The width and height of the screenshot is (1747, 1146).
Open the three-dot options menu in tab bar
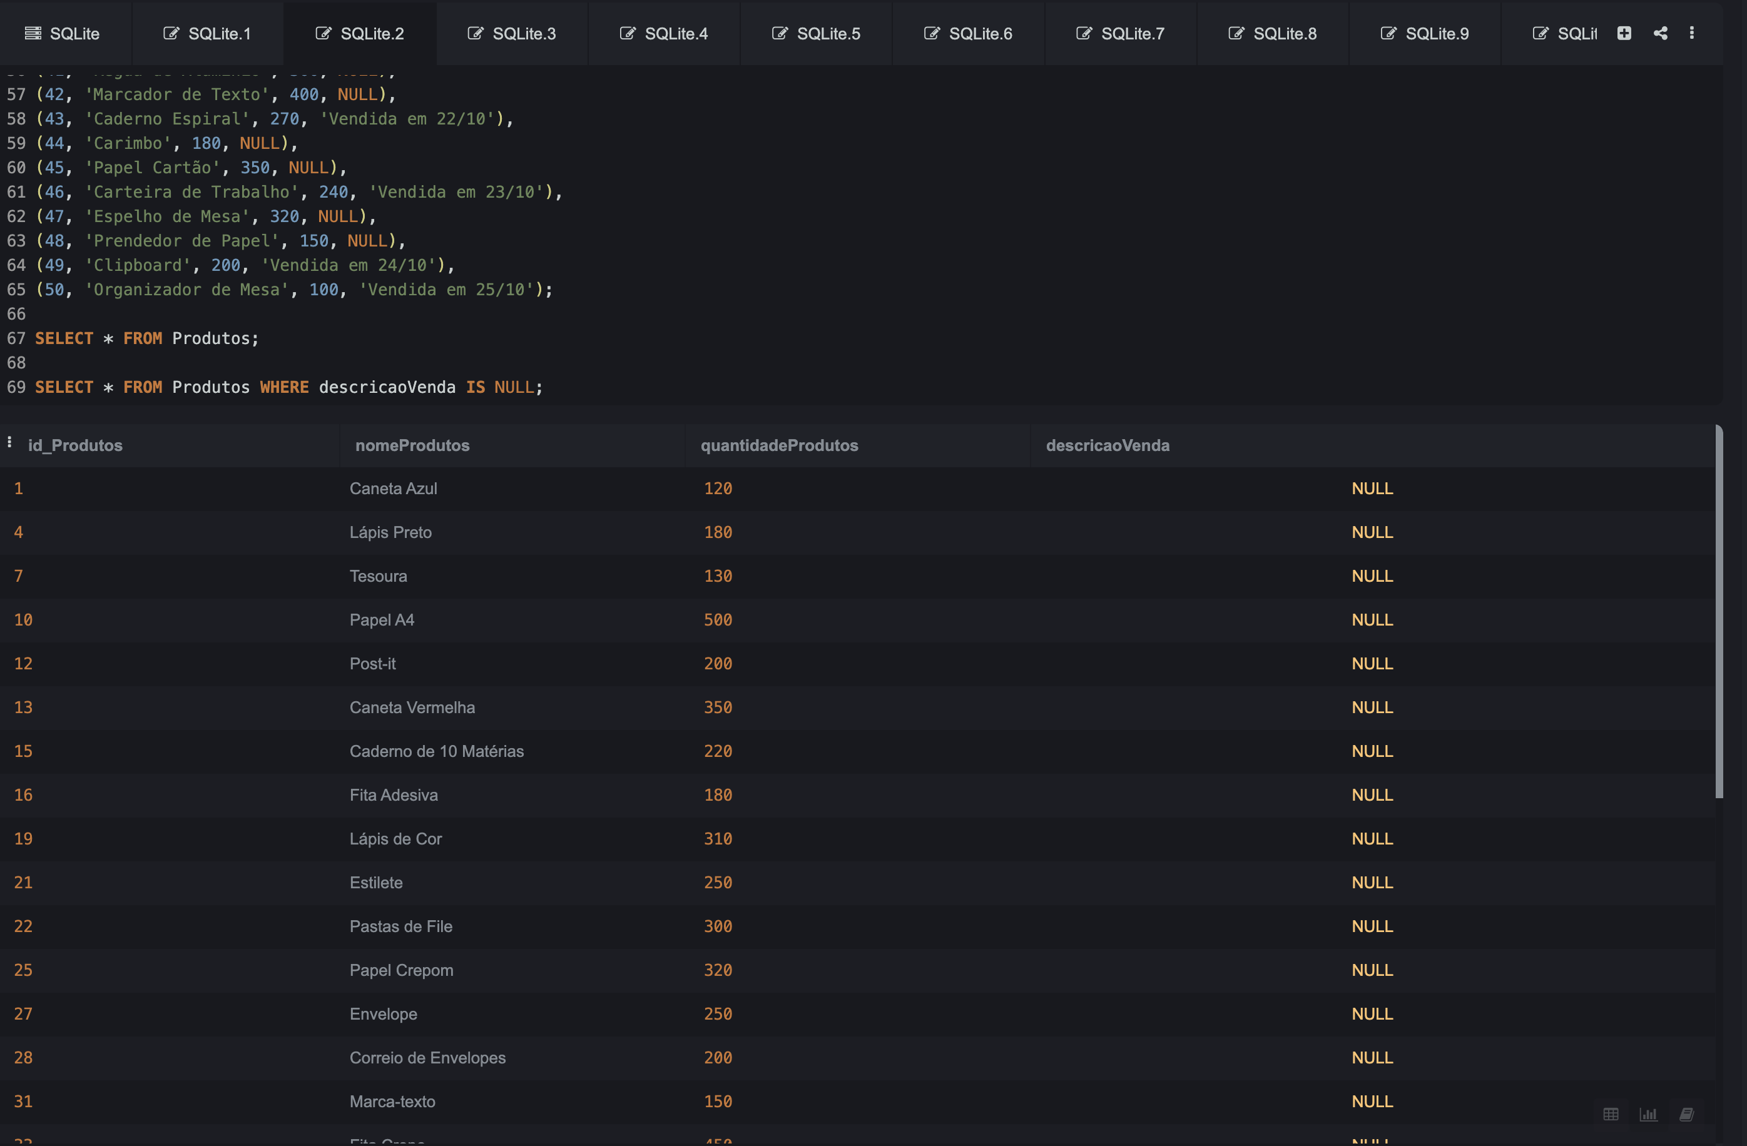point(1692,33)
